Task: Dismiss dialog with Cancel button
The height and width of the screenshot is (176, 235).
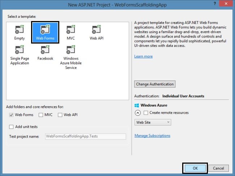Action: click(x=218, y=168)
